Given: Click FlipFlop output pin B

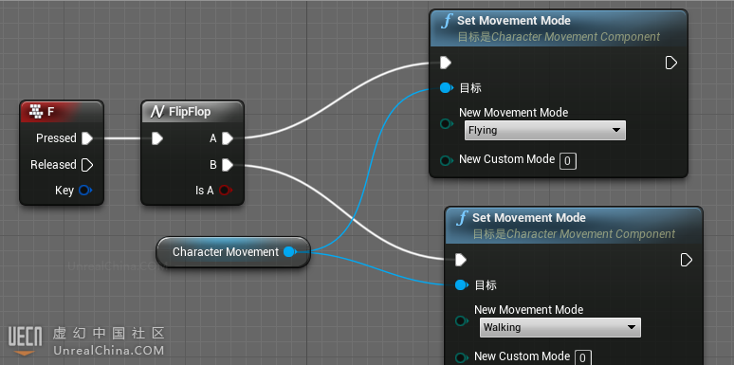Looking at the screenshot, I should (227, 165).
